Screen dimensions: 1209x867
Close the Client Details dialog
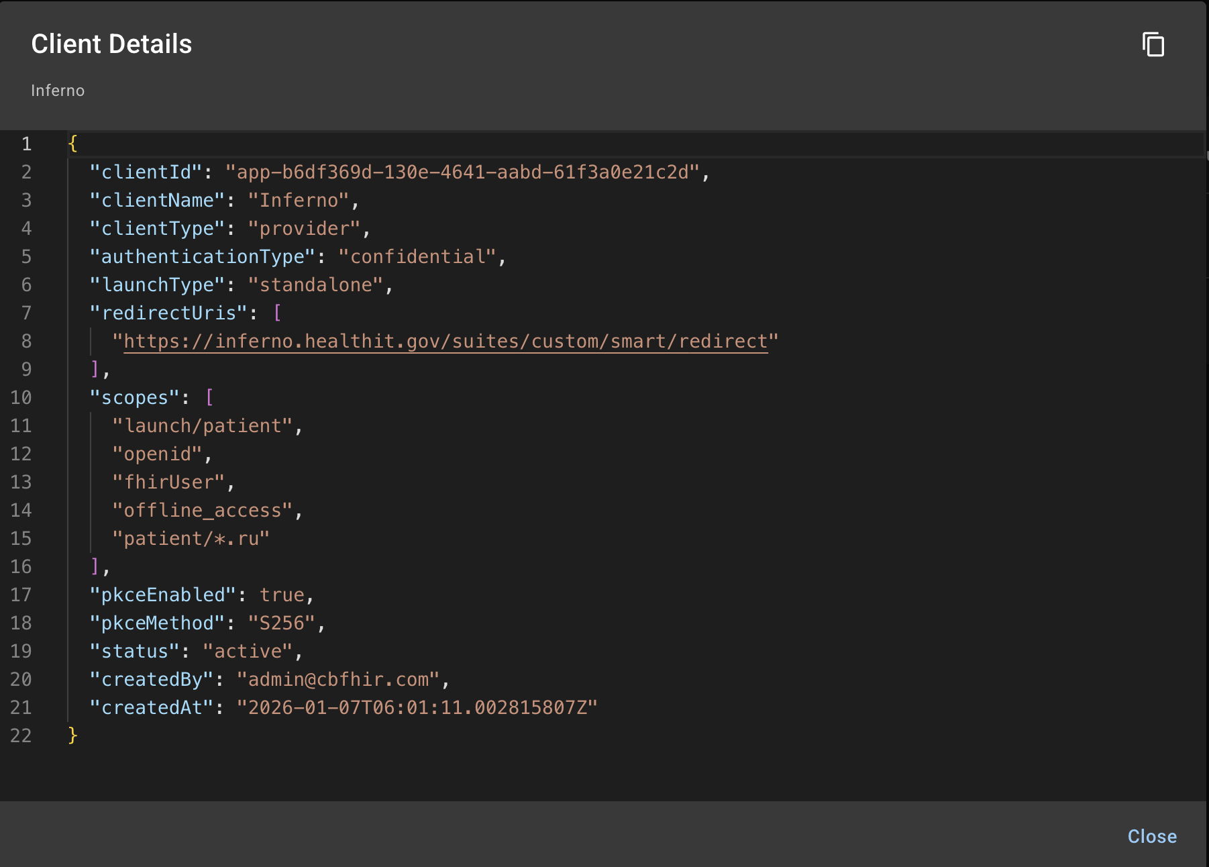tap(1151, 836)
